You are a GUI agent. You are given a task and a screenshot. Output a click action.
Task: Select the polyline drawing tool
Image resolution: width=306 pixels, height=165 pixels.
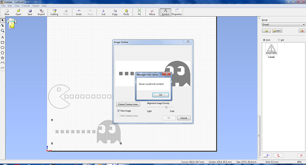[x=3, y=63]
